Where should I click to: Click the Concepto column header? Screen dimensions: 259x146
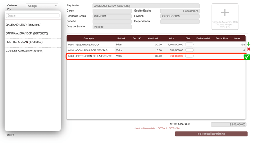tap(88, 38)
